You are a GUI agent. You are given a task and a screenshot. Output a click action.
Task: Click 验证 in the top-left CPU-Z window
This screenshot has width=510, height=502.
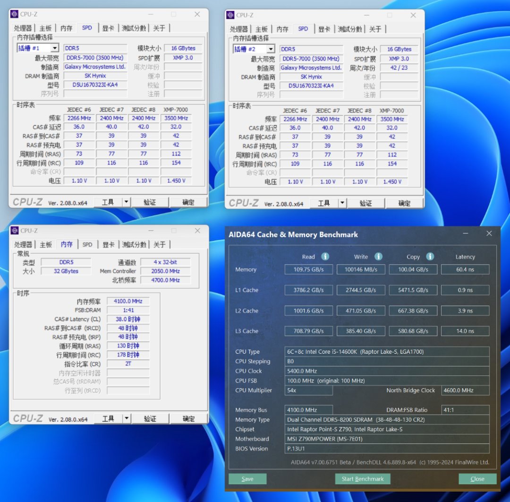click(x=150, y=202)
